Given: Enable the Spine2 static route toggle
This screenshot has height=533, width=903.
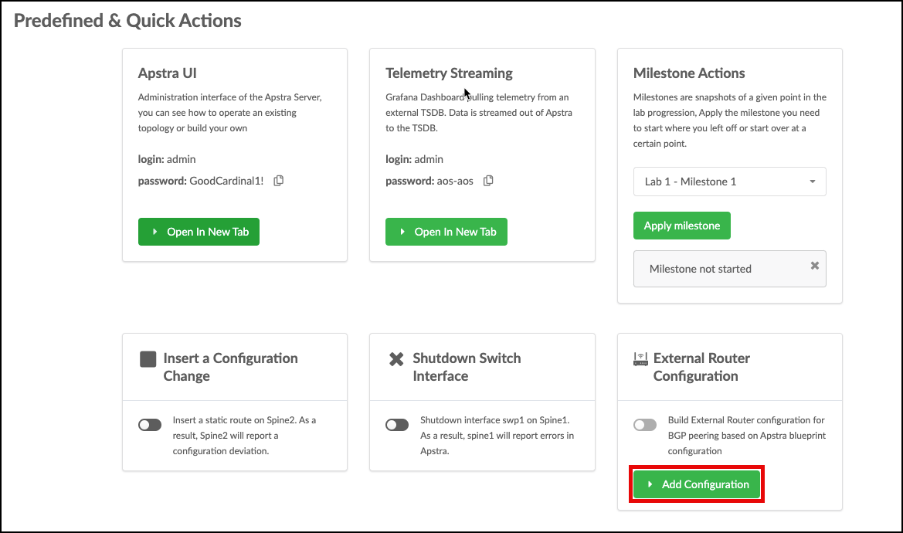Looking at the screenshot, I should pyautogui.click(x=150, y=425).
